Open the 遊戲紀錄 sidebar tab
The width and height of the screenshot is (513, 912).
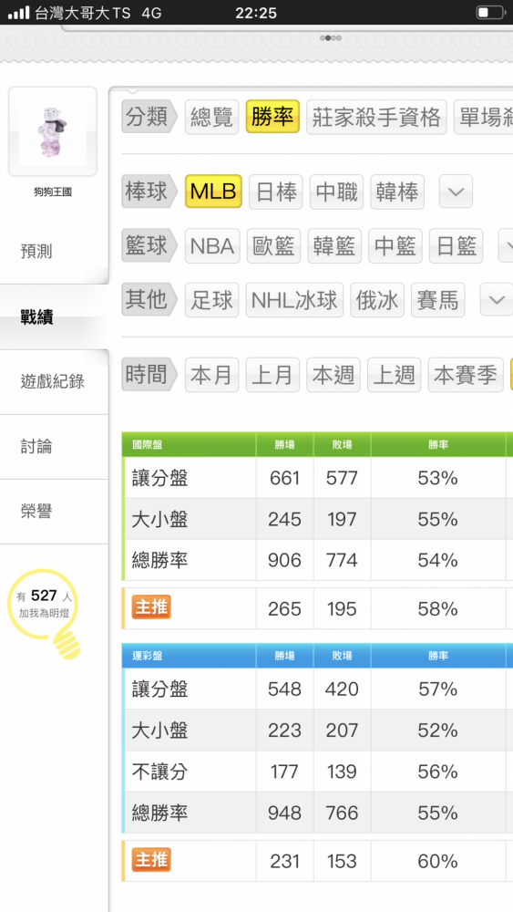pos(53,381)
